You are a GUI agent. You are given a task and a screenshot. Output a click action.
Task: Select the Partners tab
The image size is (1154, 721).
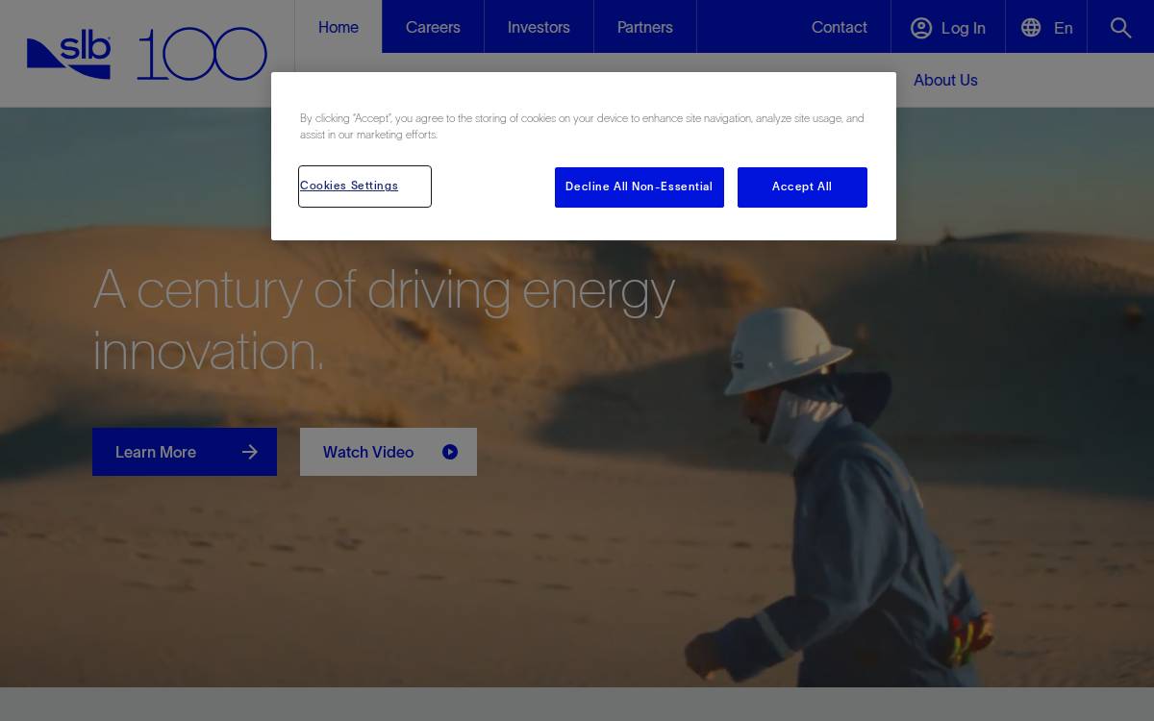645,27
